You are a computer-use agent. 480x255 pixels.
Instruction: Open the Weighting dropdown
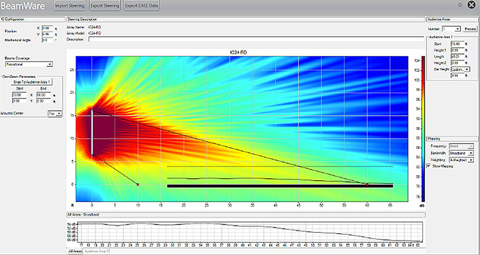[x=461, y=160]
